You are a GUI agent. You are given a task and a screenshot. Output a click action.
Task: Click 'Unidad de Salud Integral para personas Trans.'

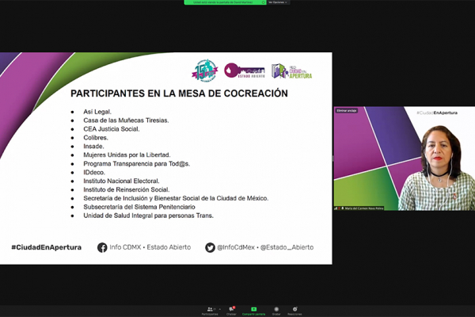tap(149, 216)
